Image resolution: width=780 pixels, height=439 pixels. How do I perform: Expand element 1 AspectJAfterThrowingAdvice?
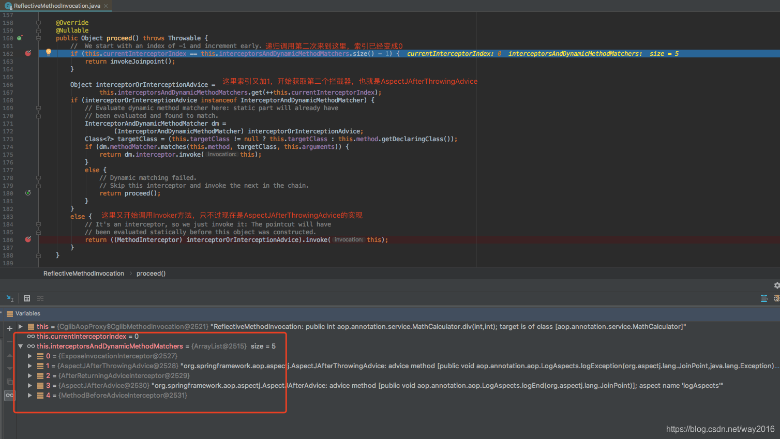29,366
